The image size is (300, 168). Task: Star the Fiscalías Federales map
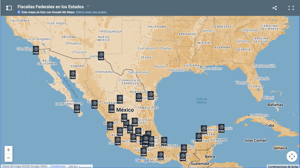(88, 6)
